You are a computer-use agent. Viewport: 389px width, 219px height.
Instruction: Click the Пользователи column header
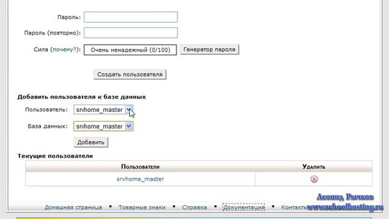pyautogui.click(x=140, y=167)
